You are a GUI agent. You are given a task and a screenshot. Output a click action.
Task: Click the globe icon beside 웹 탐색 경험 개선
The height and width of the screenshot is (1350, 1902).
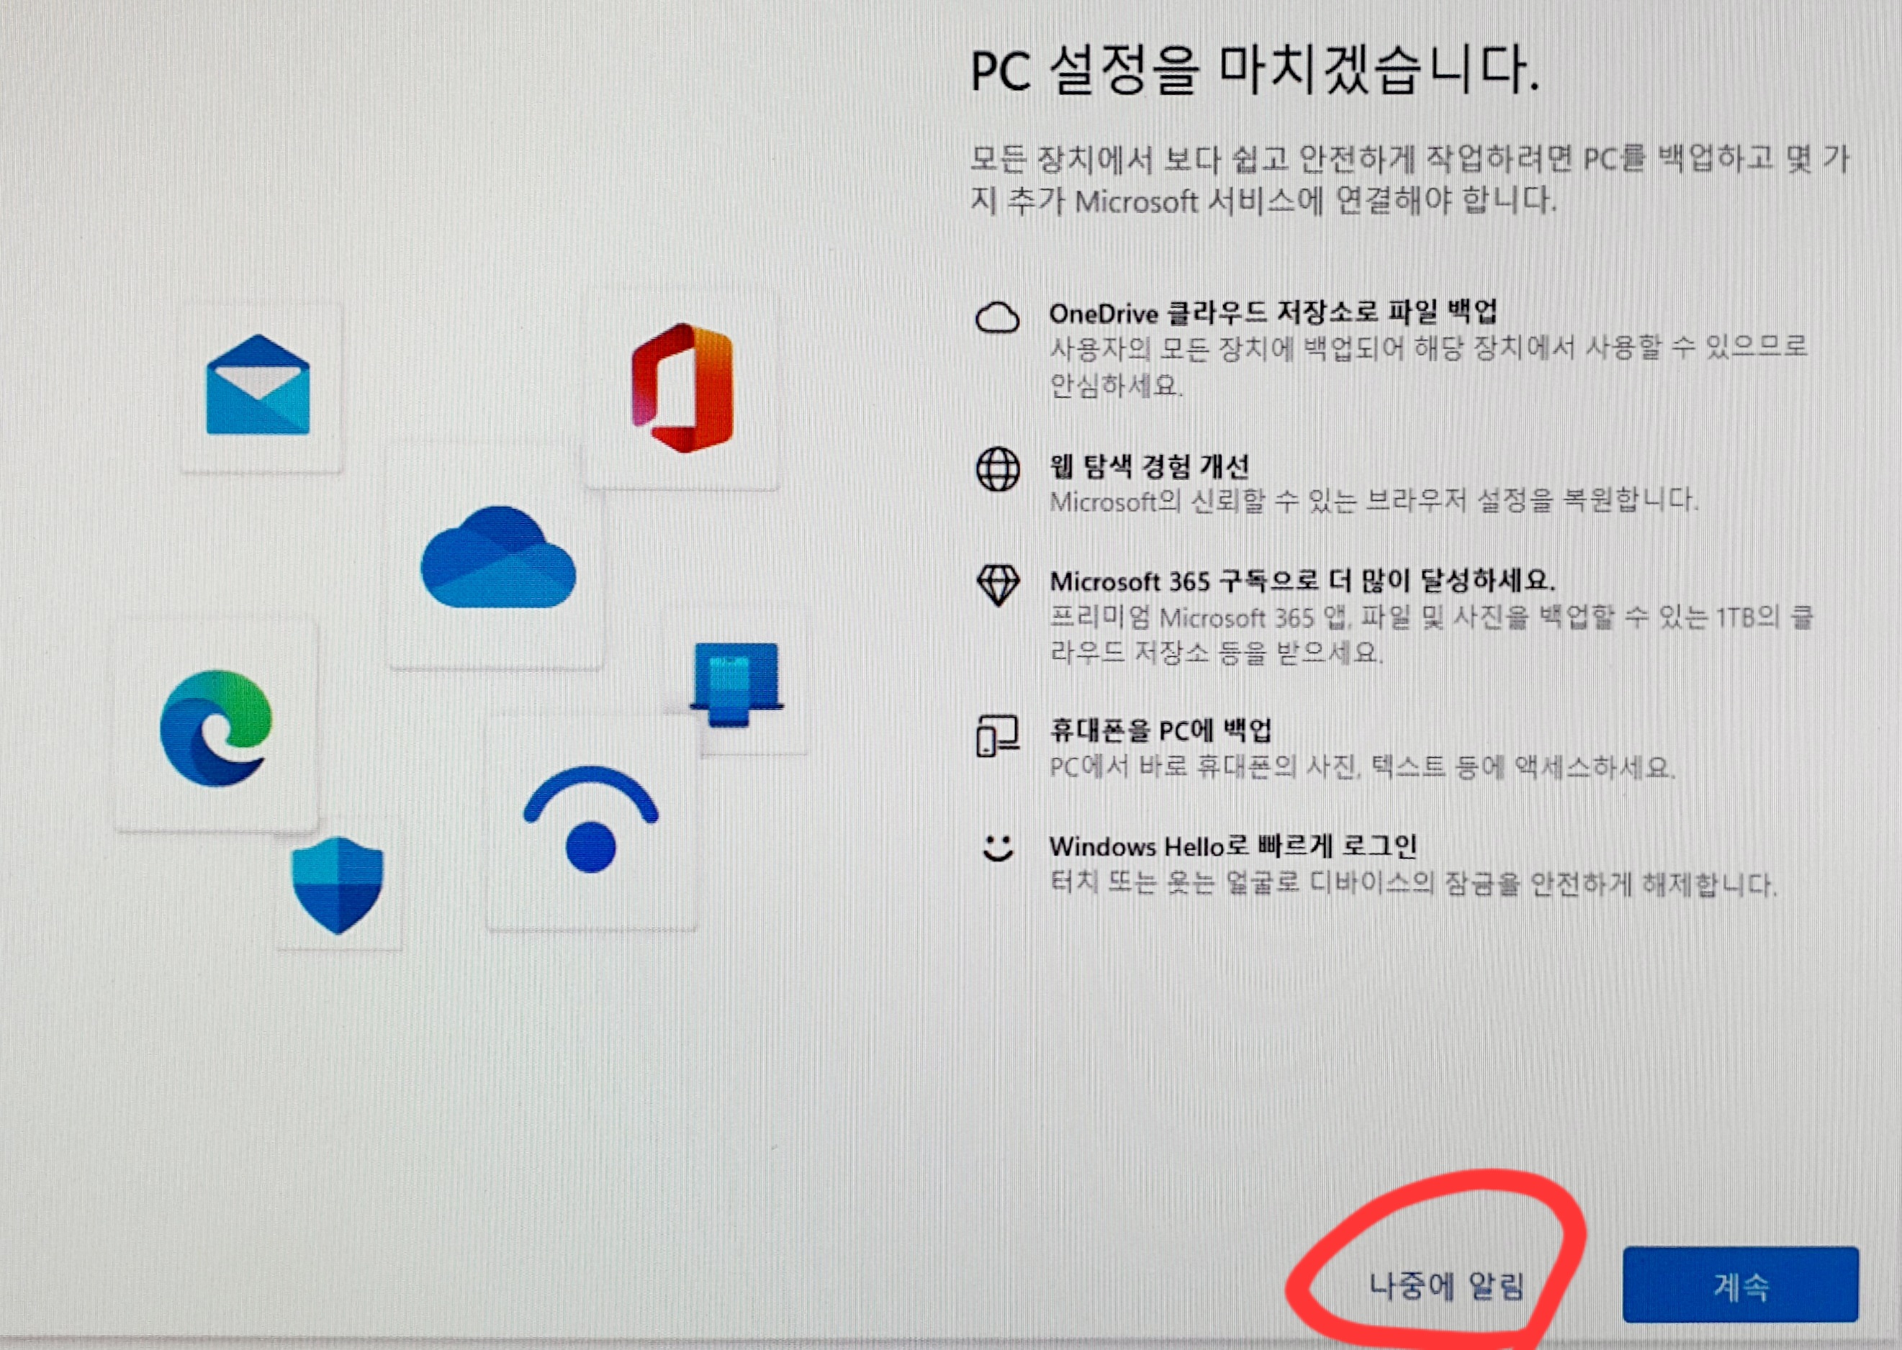coord(997,470)
